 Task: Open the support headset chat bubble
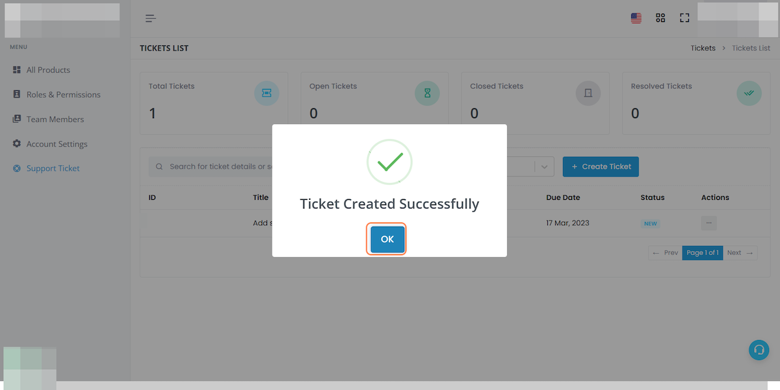coord(759,350)
